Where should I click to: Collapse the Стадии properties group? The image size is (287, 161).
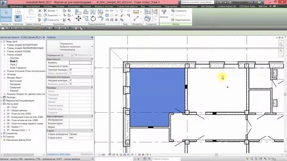(92, 131)
